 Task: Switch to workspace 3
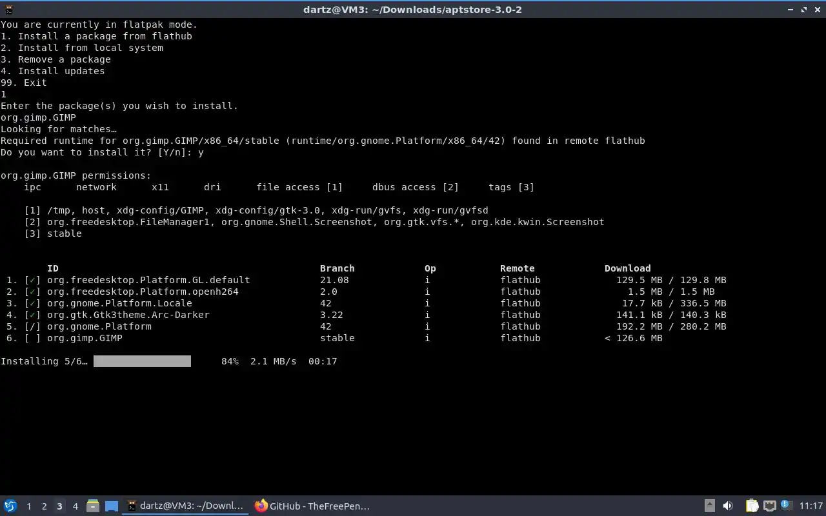[59, 506]
